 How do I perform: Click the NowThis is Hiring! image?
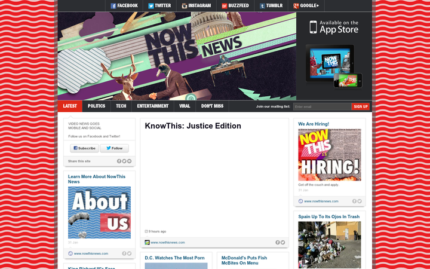330,155
